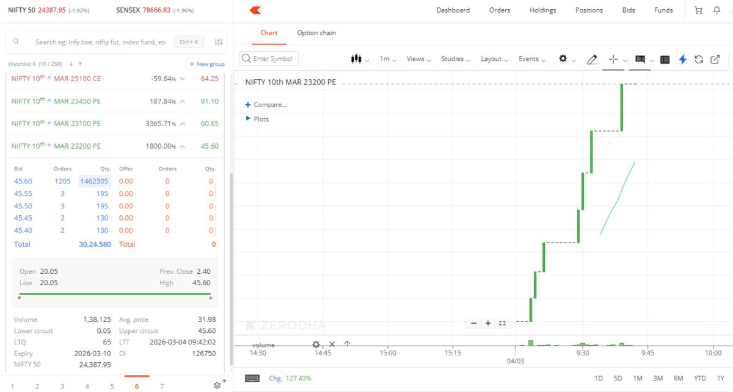The height and width of the screenshot is (392, 733).
Task: Expand the Plots section
Action: 257,119
